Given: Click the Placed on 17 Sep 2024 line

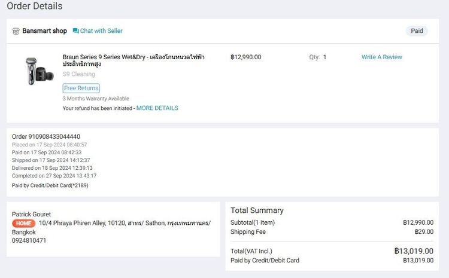Looking at the screenshot, I should coord(49,145).
